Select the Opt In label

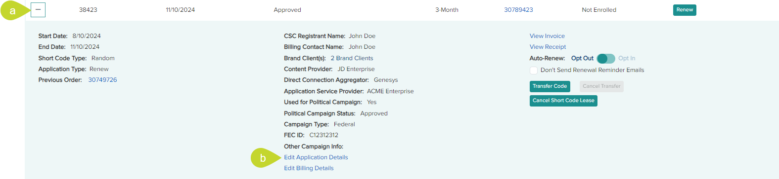point(627,58)
